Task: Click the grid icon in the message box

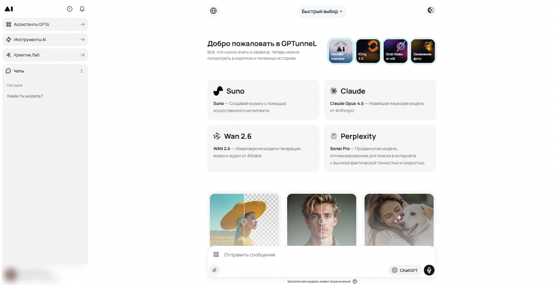Action: tap(216, 254)
